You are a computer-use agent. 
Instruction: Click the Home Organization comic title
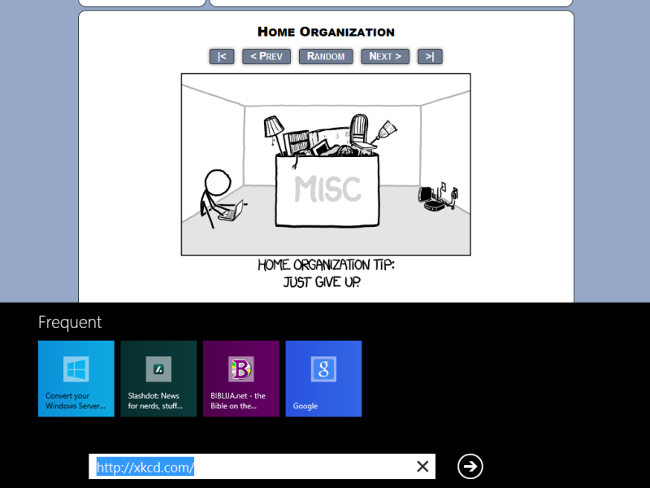(326, 32)
